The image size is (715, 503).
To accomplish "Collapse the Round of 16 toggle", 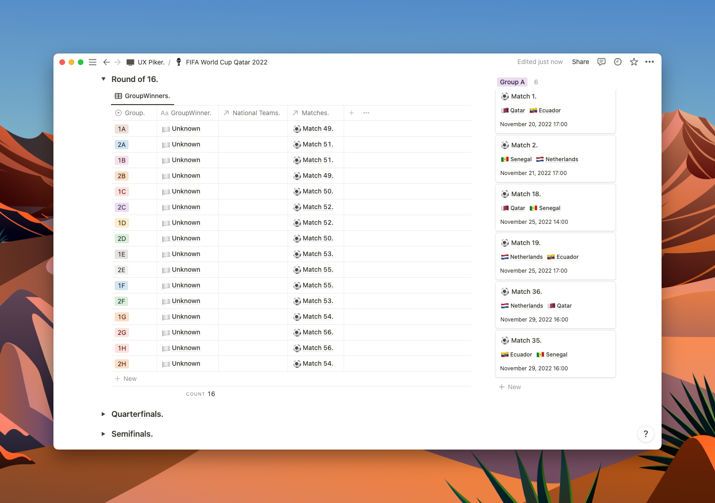I will 104,79.
